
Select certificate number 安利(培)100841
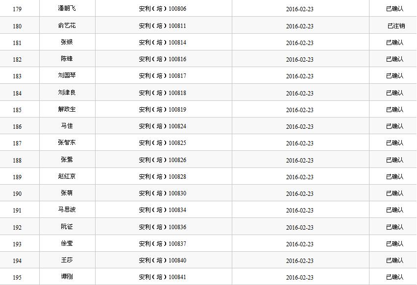coord(163,277)
